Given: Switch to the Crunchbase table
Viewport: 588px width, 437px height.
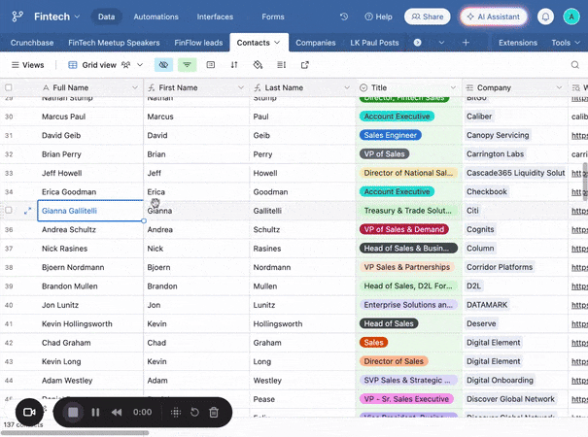Looking at the screenshot, I should click(x=32, y=43).
